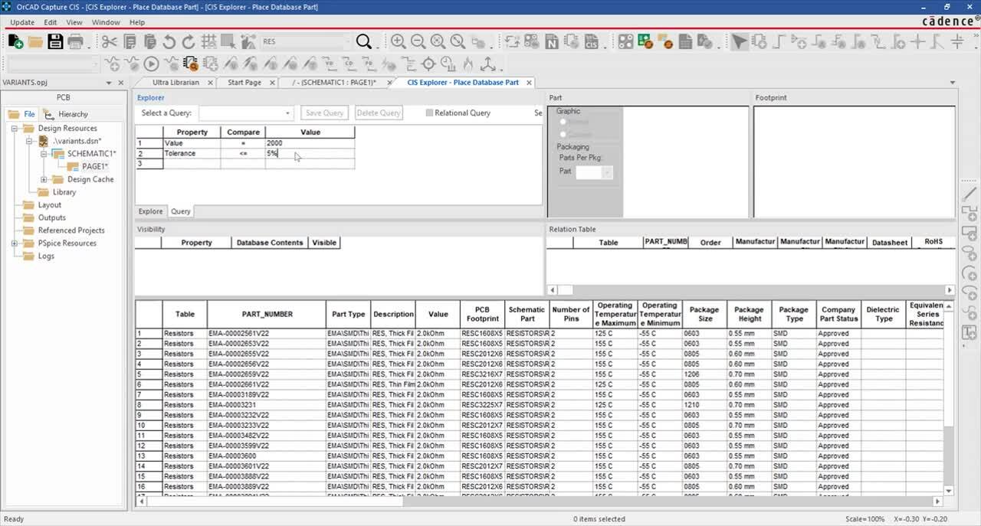981x526 pixels.
Task: Click the Undo arrow icon
Action: coord(169,41)
